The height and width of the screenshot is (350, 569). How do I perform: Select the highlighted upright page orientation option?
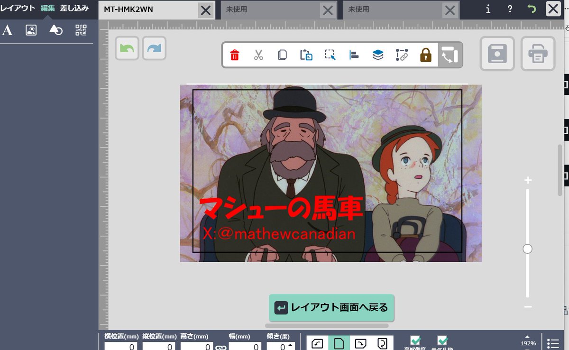click(339, 343)
